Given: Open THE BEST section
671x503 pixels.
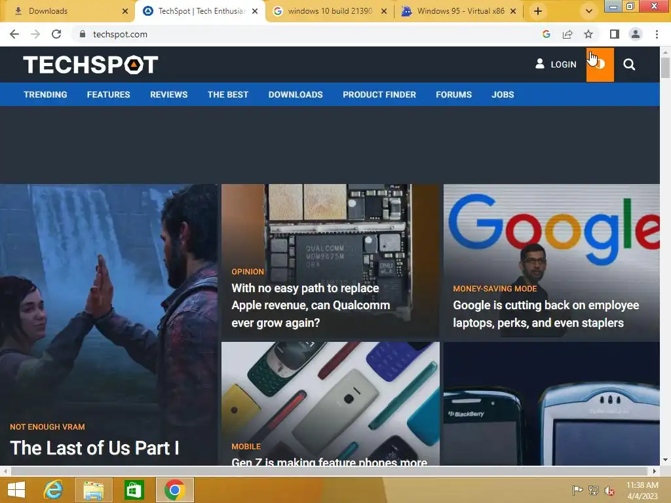Looking at the screenshot, I should click(x=228, y=94).
